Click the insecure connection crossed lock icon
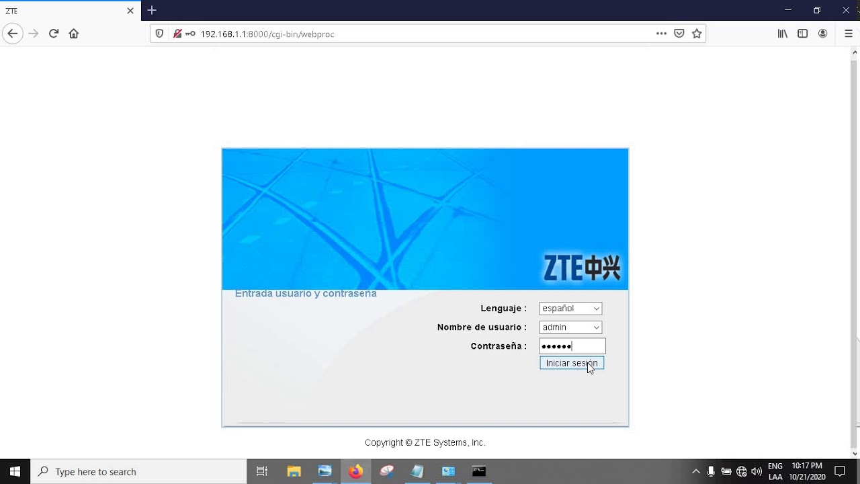This screenshot has height=484, width=860. (177, 34)
